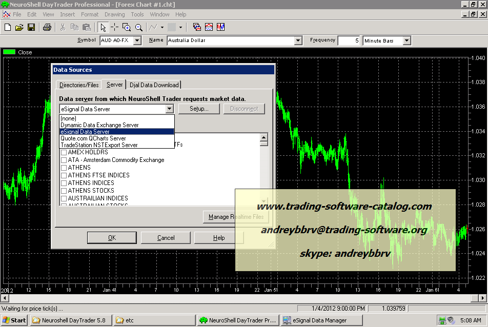
Task: Click the green Close legend swatch
Action: pyautogui.click(x=9, y=52)
